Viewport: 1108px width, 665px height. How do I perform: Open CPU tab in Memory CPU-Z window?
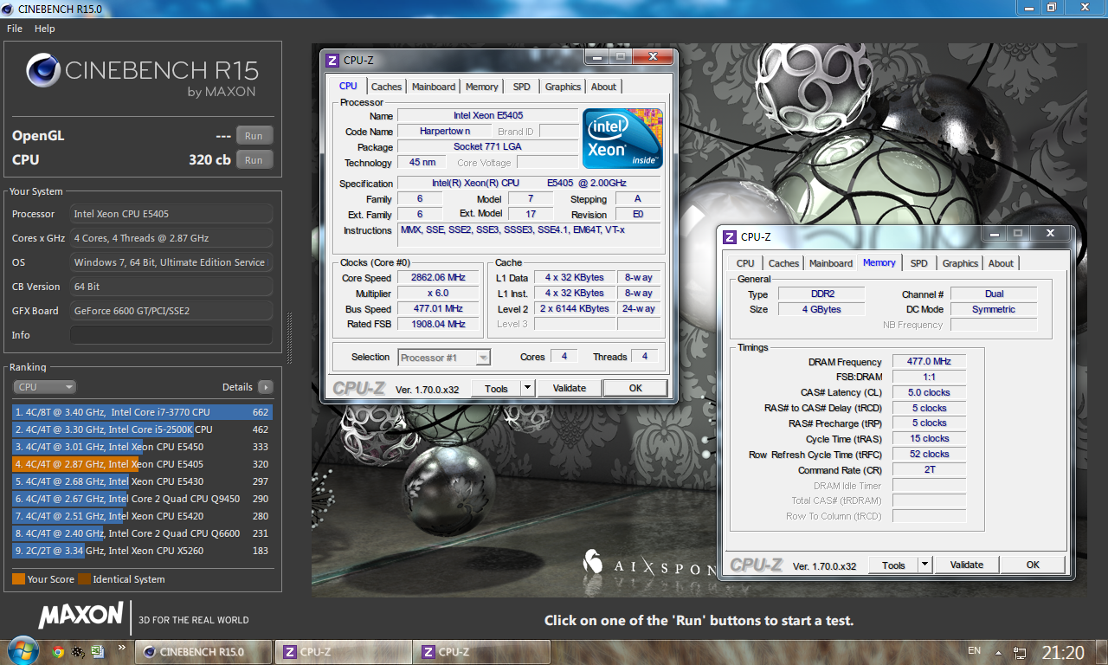coord(745,263)
